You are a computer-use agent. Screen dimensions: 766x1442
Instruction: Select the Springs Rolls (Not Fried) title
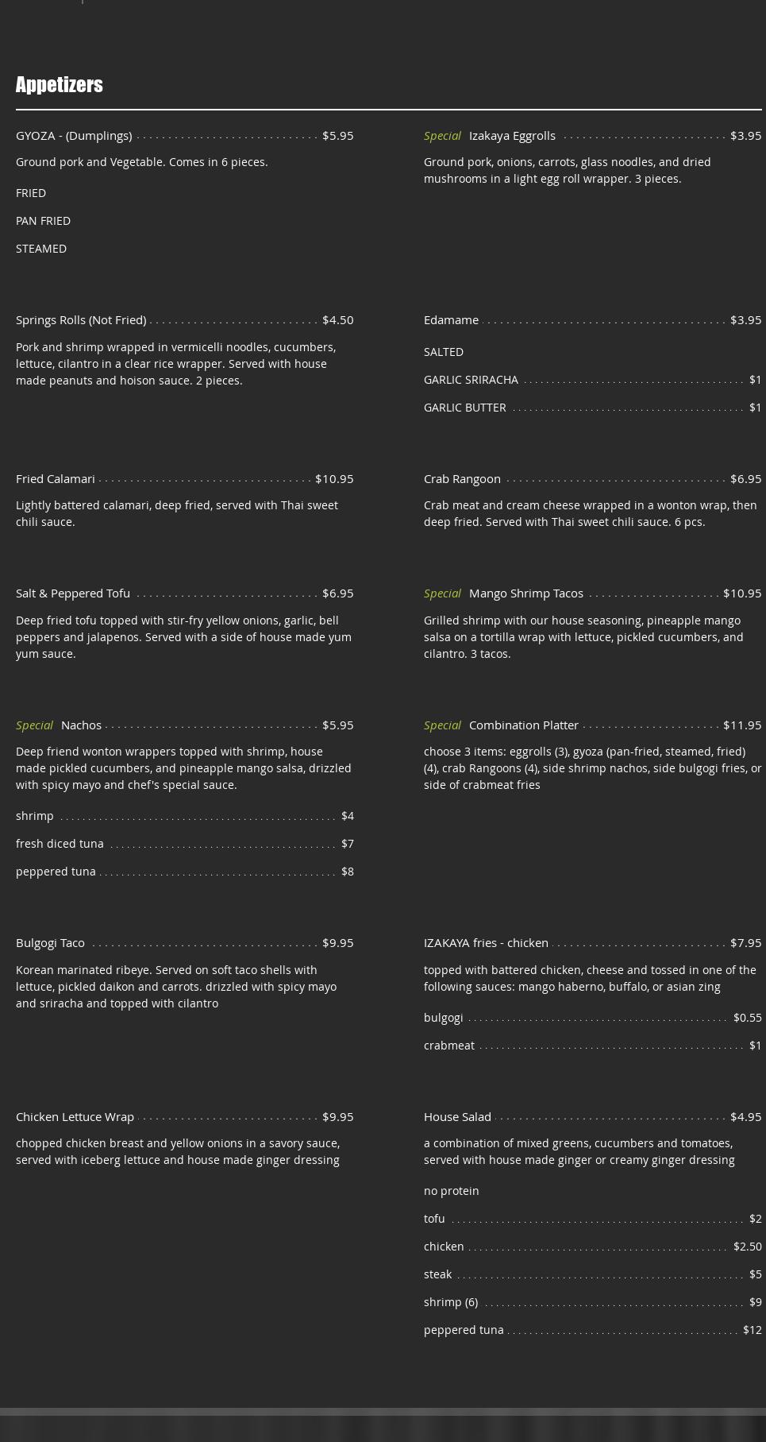click(81, 320)
